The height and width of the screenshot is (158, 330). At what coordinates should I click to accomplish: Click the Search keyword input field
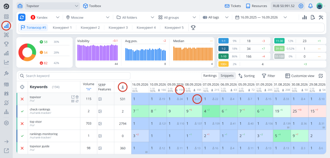tap(74, 76)
